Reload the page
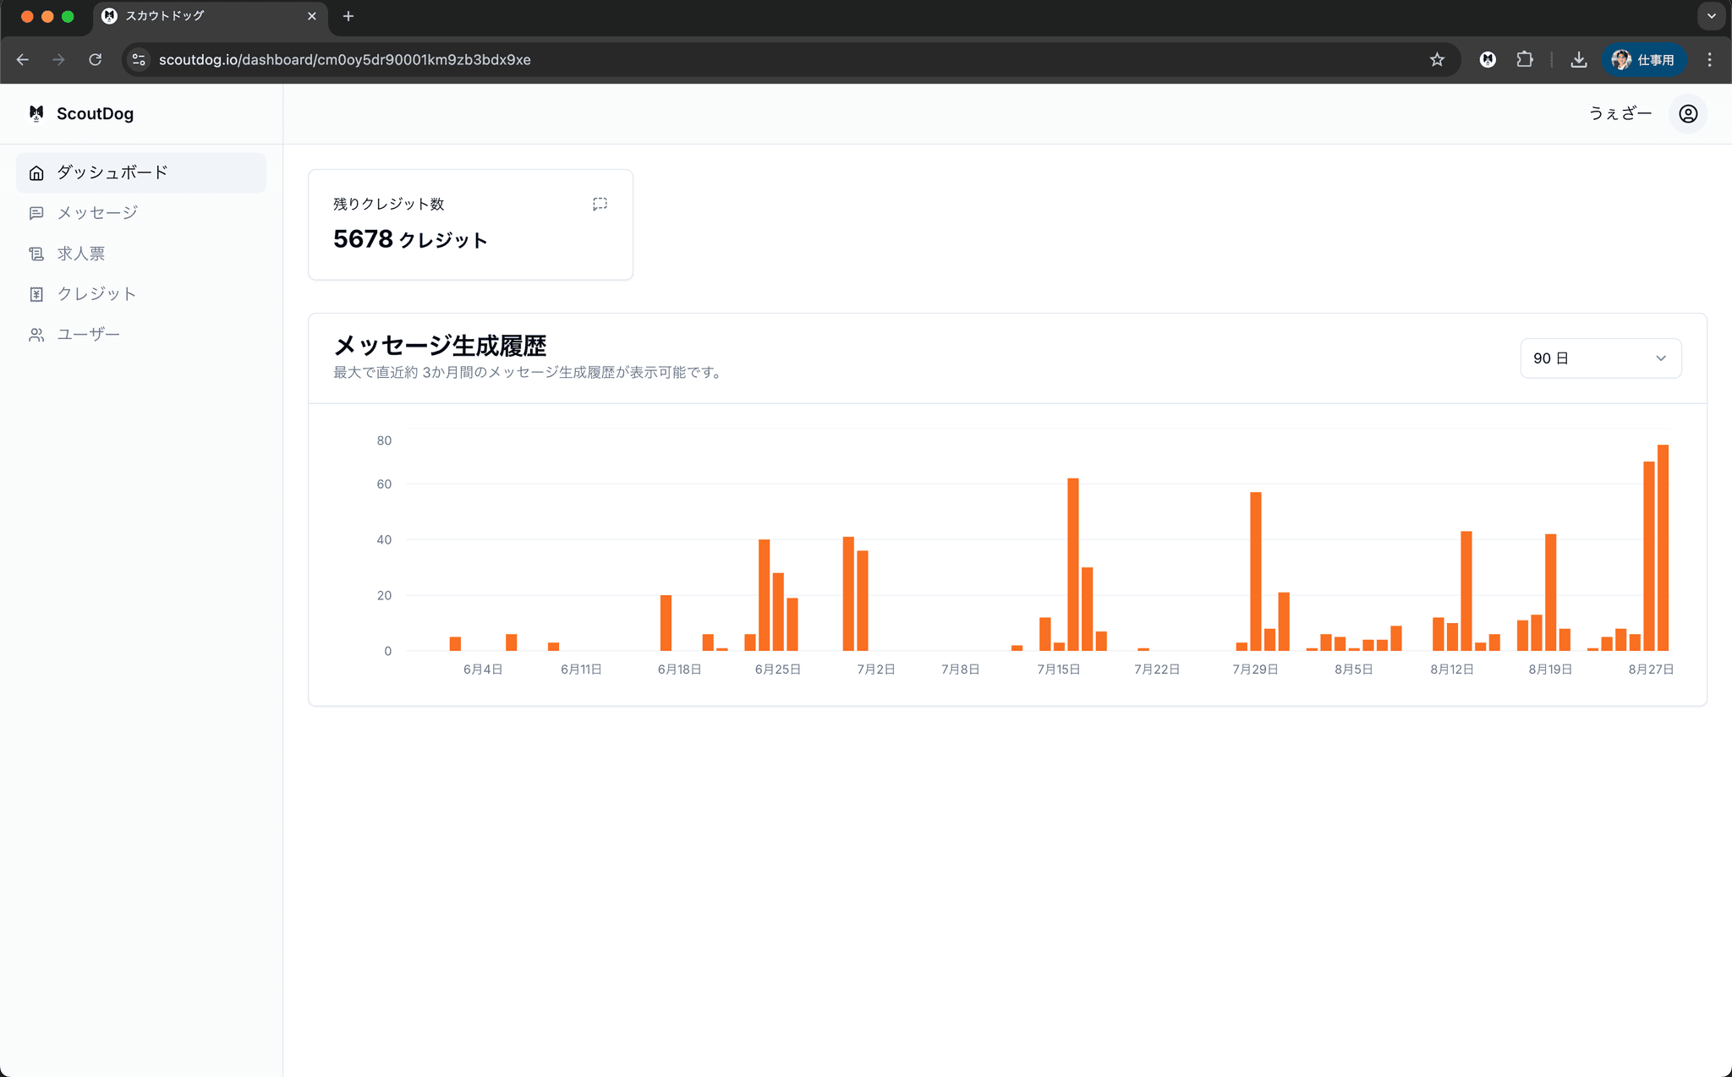1732x1077 pixels. point(96,60)
